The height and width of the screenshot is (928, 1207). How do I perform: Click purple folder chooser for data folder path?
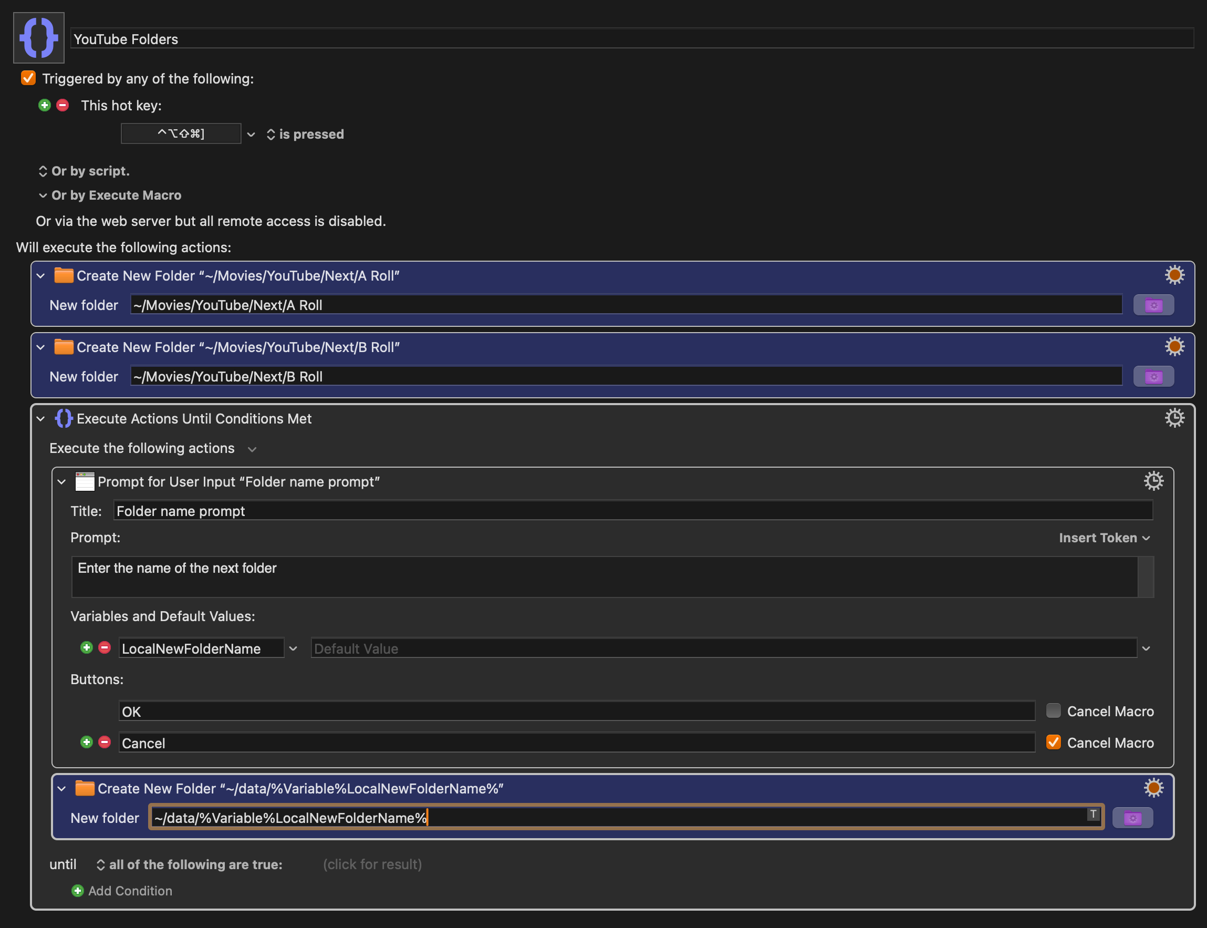pos(1132,818)
